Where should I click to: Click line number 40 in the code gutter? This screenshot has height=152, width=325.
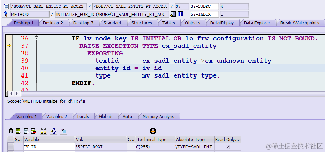click(x=25, y=68)
